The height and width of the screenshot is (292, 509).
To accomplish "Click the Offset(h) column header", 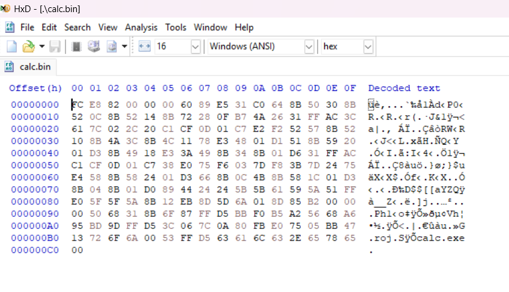I will [35, 88].
